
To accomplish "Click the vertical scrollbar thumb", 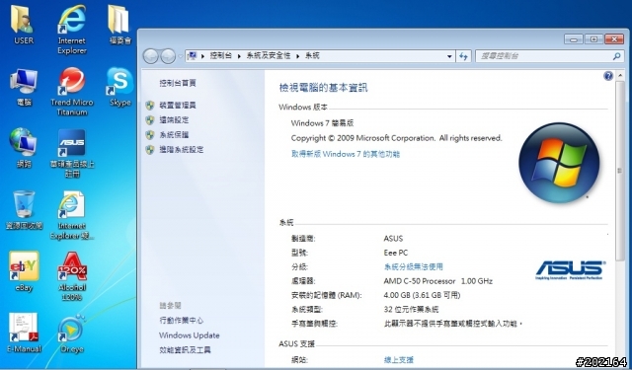I will pyautogui.click(x=620, y=171).
